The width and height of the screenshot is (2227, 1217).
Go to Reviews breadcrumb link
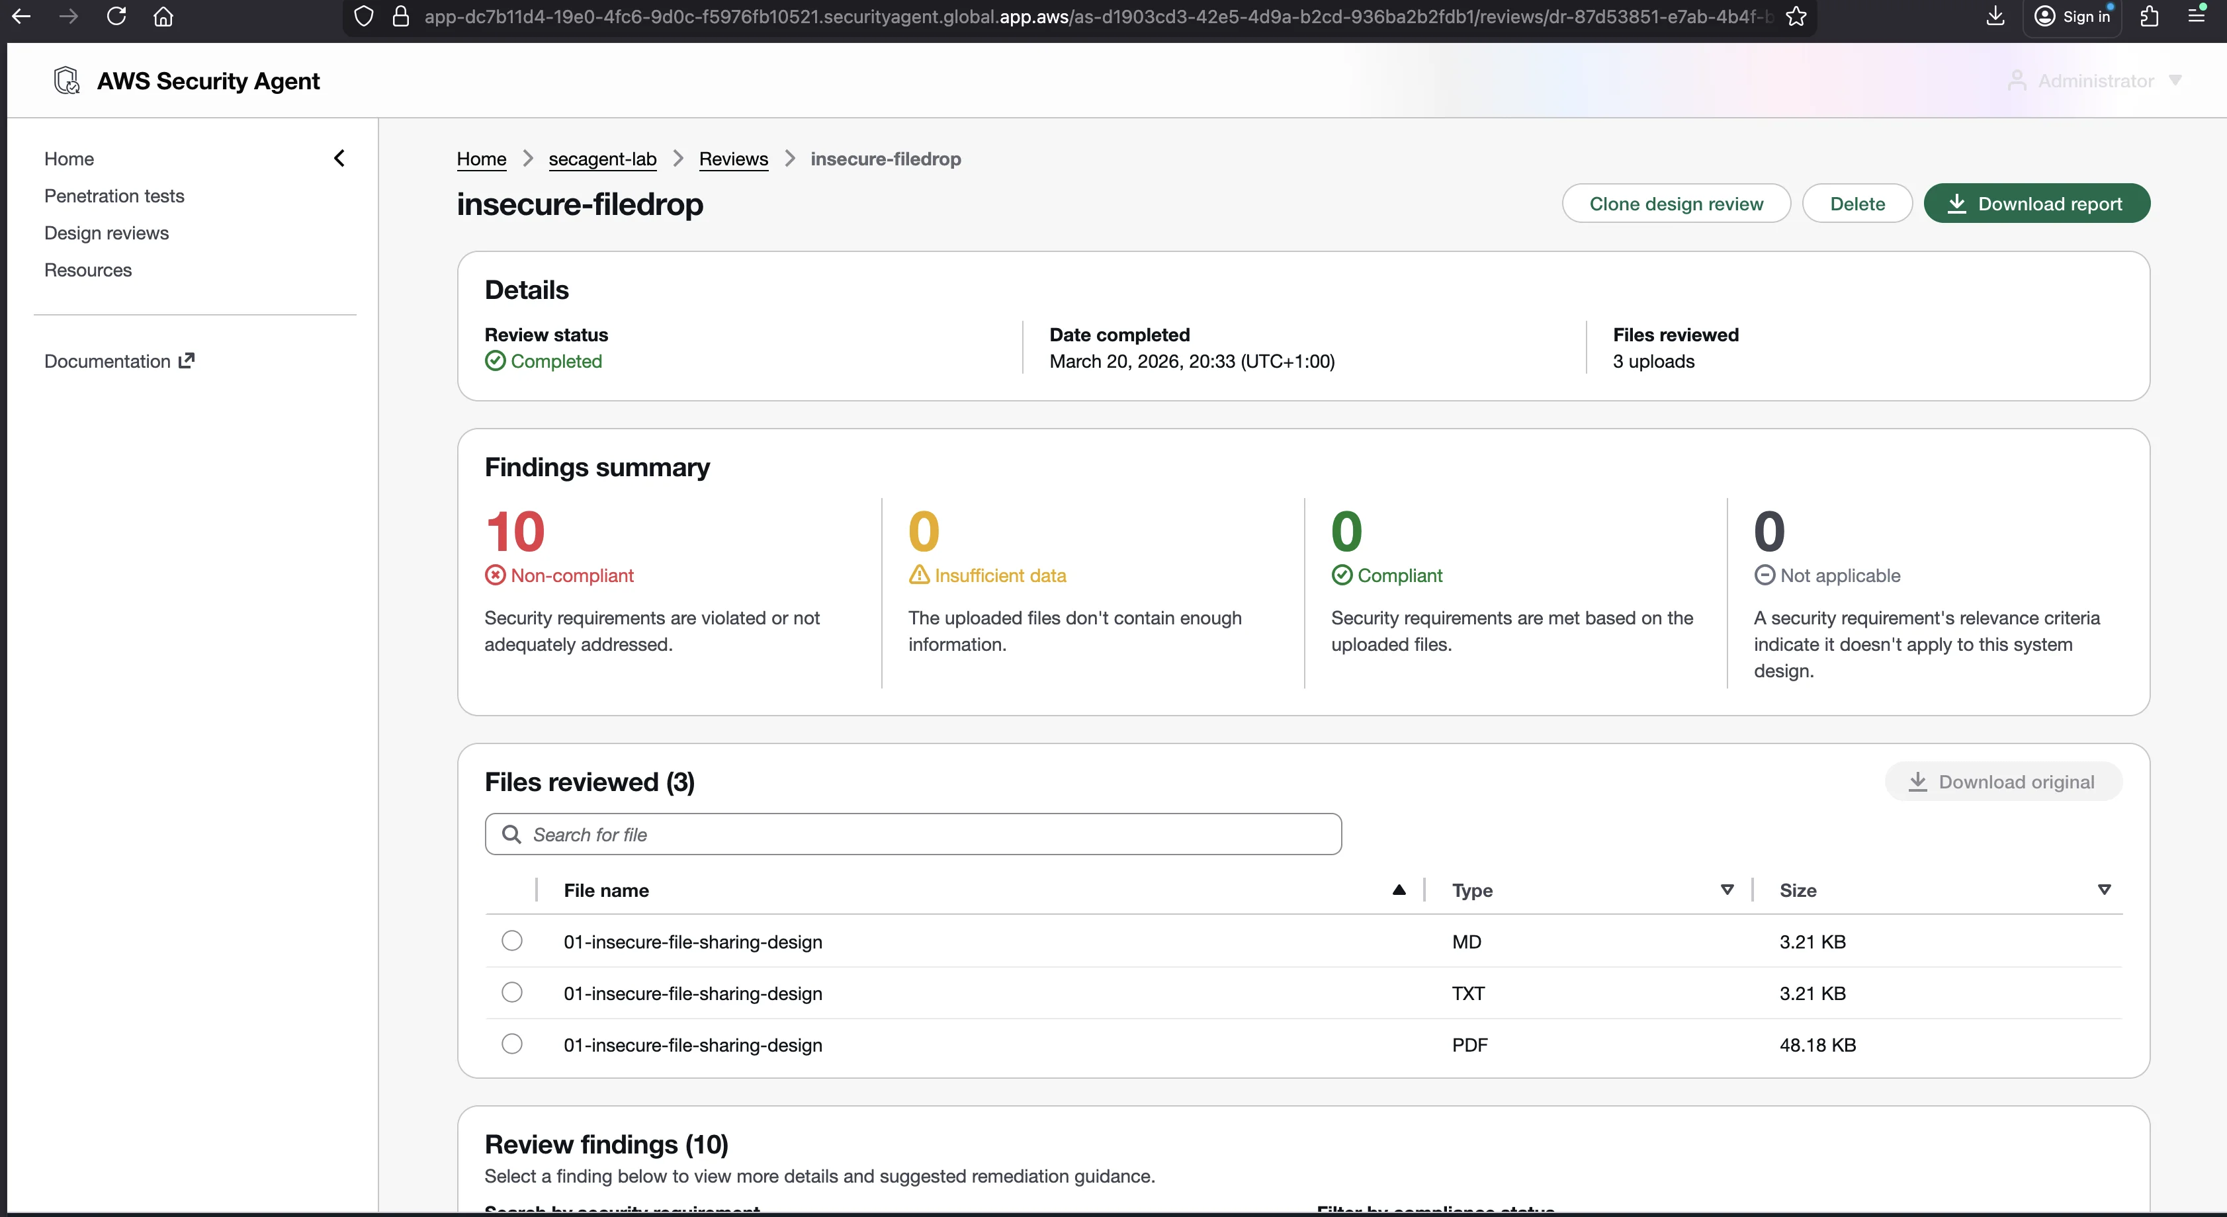pyautogui.click(x=733, y=159)
